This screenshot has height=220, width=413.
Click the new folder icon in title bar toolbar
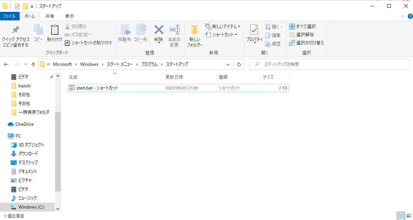[x=25, y=6]
